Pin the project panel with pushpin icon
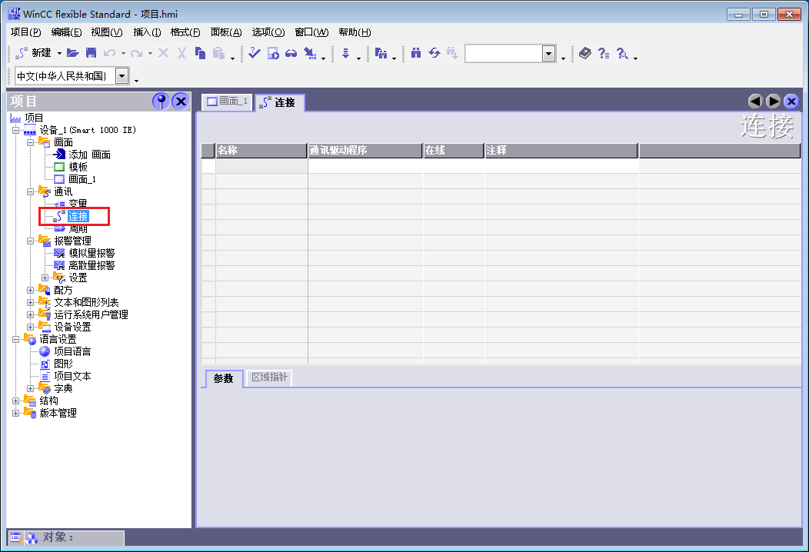809x552 pixels. [161, 101]
